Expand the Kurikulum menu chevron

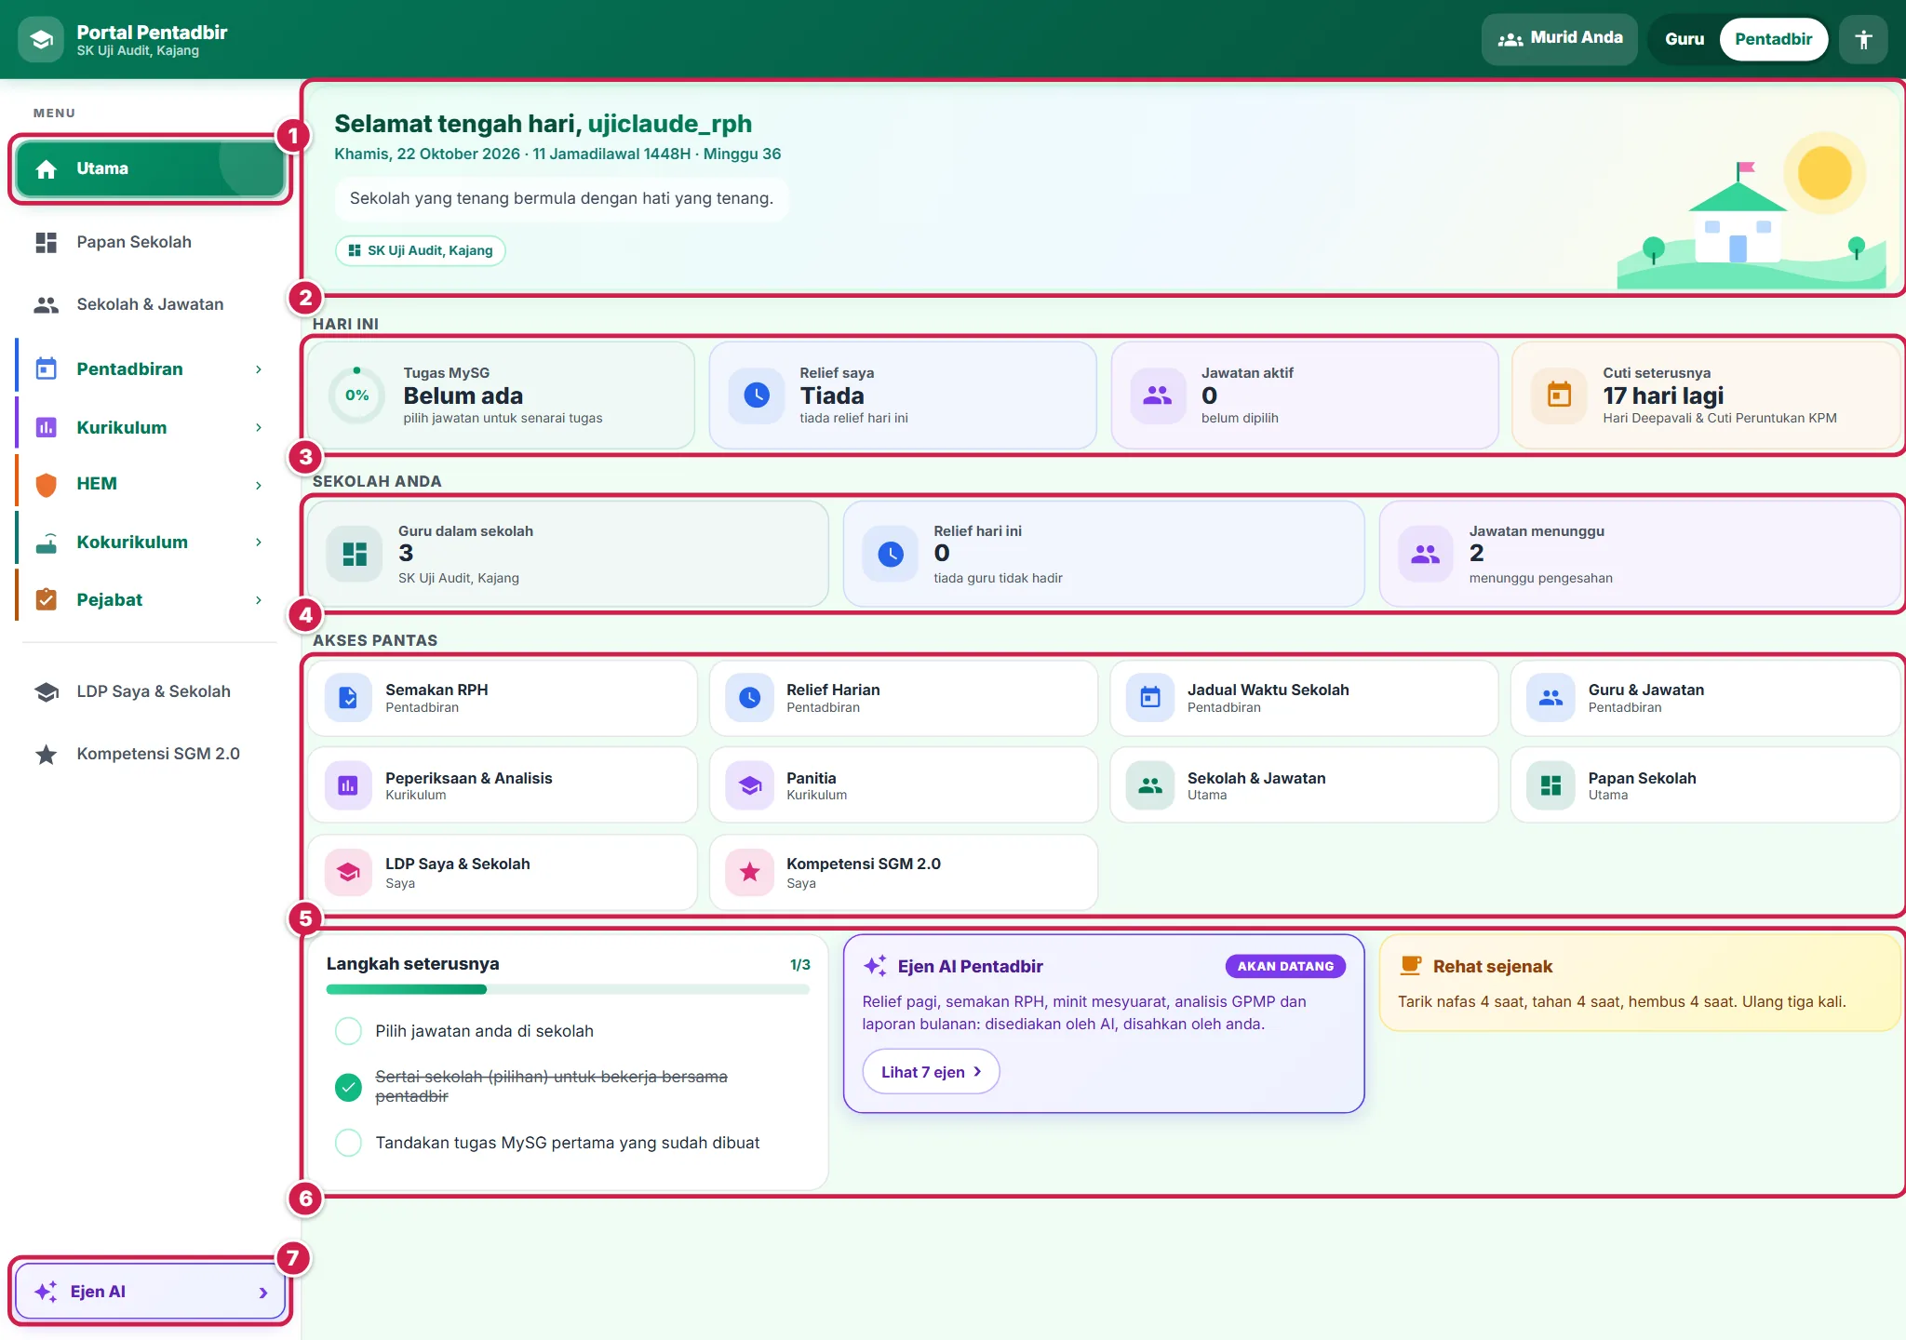click(259, 427)
